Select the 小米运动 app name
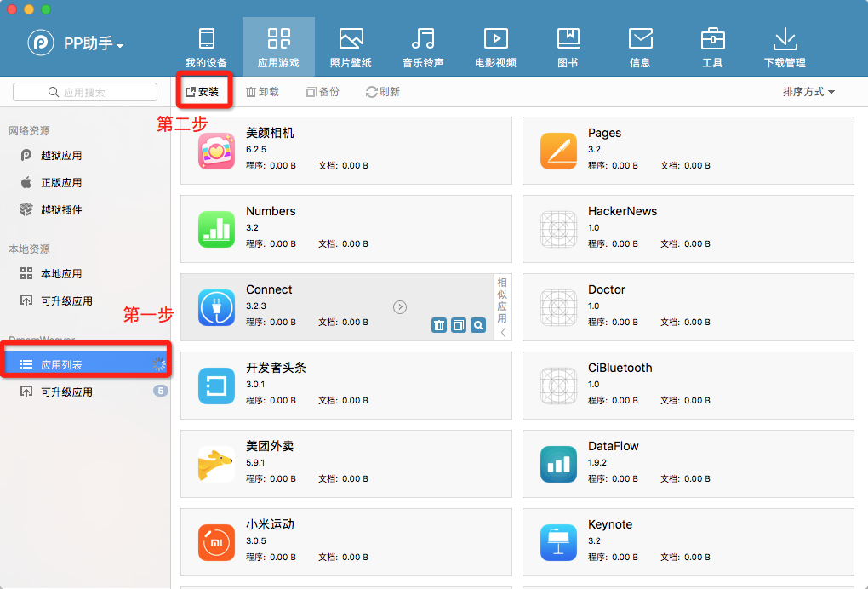Viewport: 868px width, 589px height. pos(270,524)
